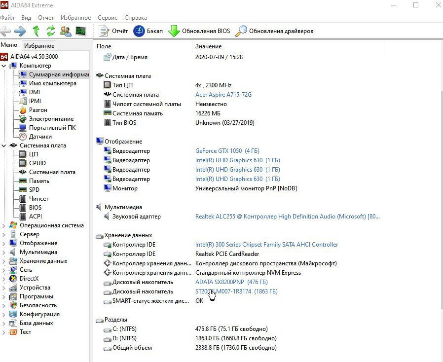Select AIDA64 v4.50.3000 root item
Image resolution: width=443 pixels, height=362 pixels.
pos(29,57)
